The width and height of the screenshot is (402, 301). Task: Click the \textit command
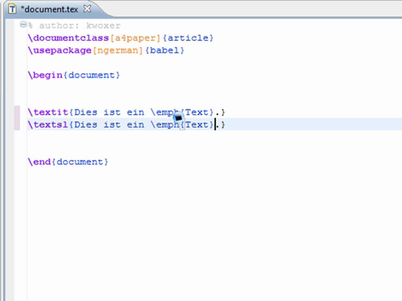tap(48, 112)
